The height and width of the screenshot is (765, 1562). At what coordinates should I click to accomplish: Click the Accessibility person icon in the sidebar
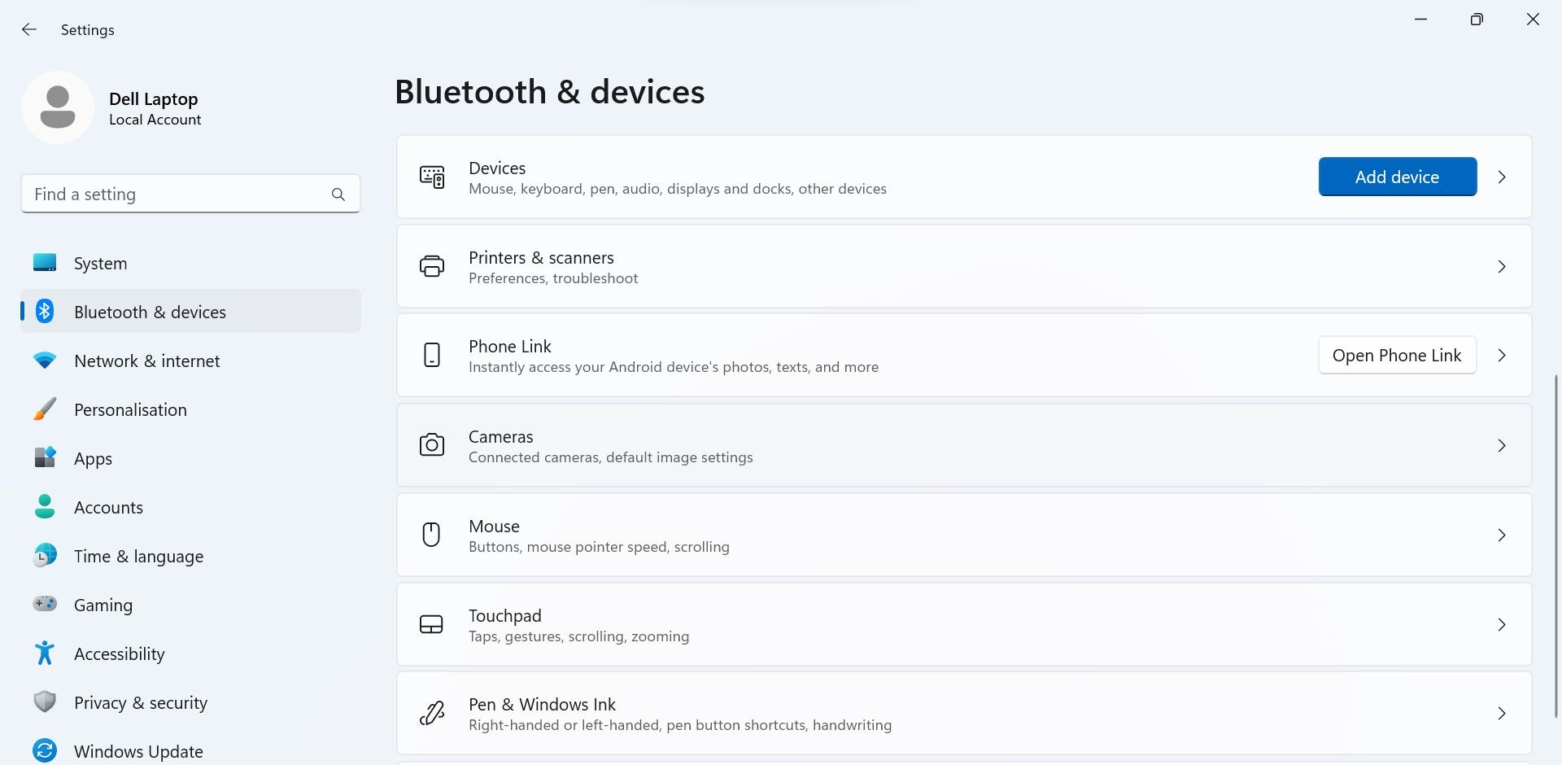pos(46,653)
